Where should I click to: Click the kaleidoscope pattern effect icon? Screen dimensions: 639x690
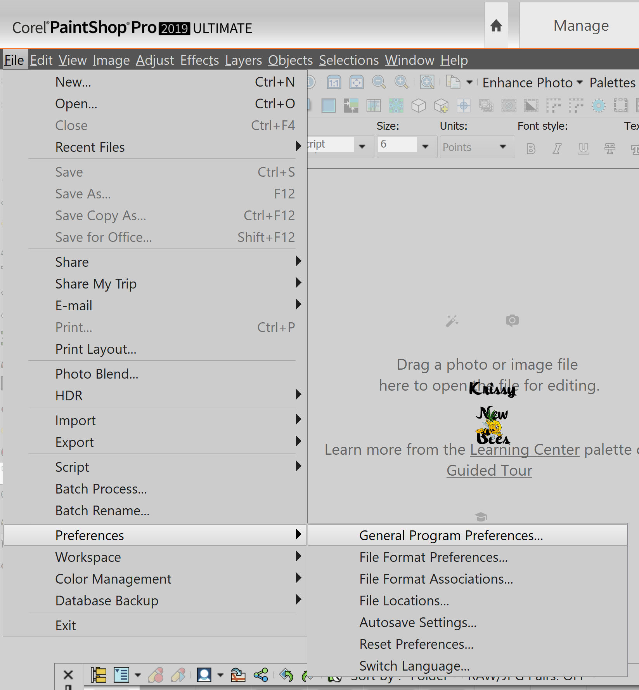[x=396, y=106]
